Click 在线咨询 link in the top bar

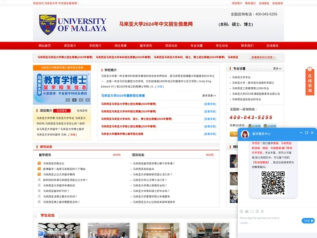(x=277, y=3)
